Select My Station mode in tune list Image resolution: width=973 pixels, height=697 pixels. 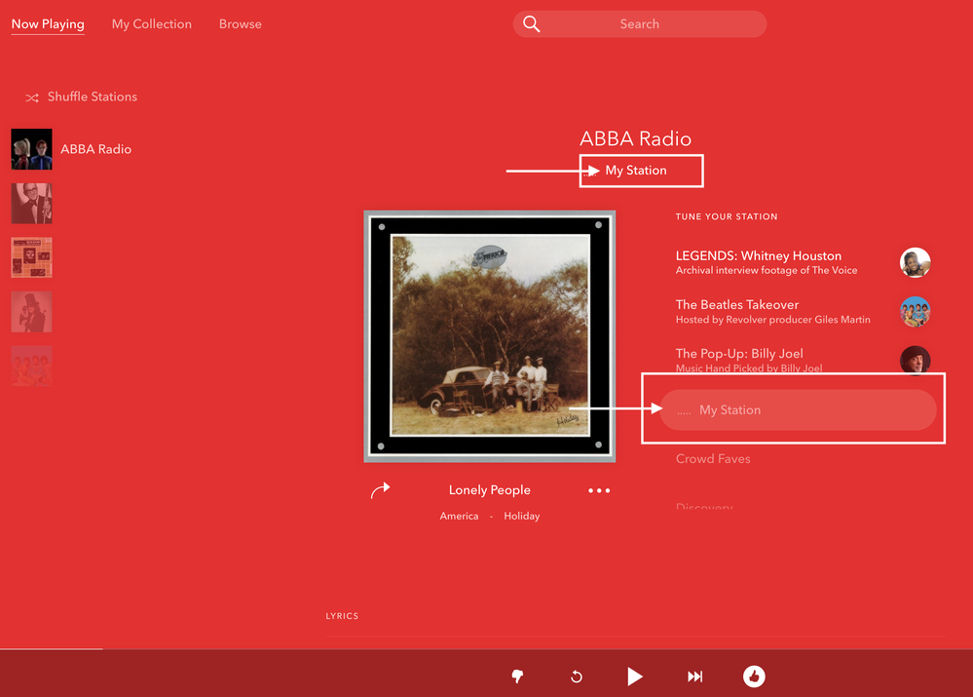coord(798,410)
